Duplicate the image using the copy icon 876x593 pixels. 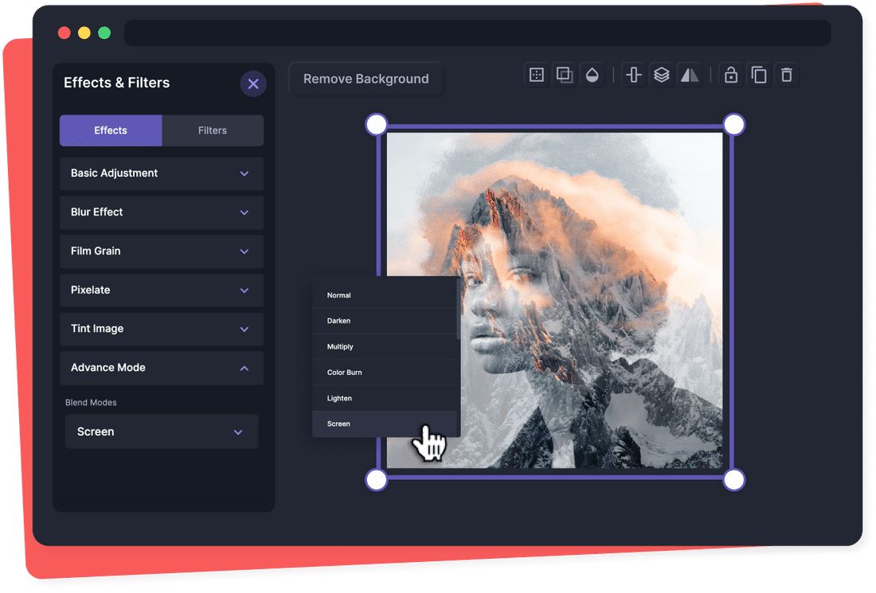point(759,74)
